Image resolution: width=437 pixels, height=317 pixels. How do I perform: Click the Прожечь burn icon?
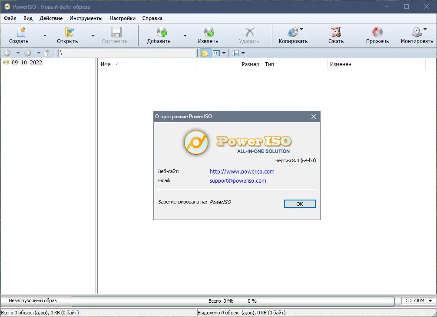click(x=377, y=32)
